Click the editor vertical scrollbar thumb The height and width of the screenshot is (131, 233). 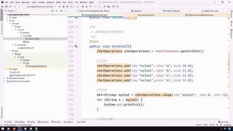pos(229,63)
